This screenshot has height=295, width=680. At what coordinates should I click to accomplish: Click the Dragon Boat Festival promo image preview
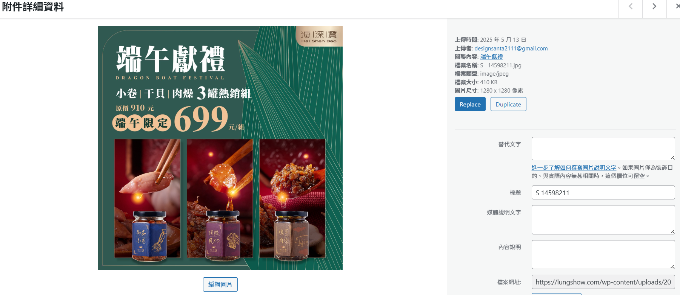pyautogui.click(x=220, y=148)
